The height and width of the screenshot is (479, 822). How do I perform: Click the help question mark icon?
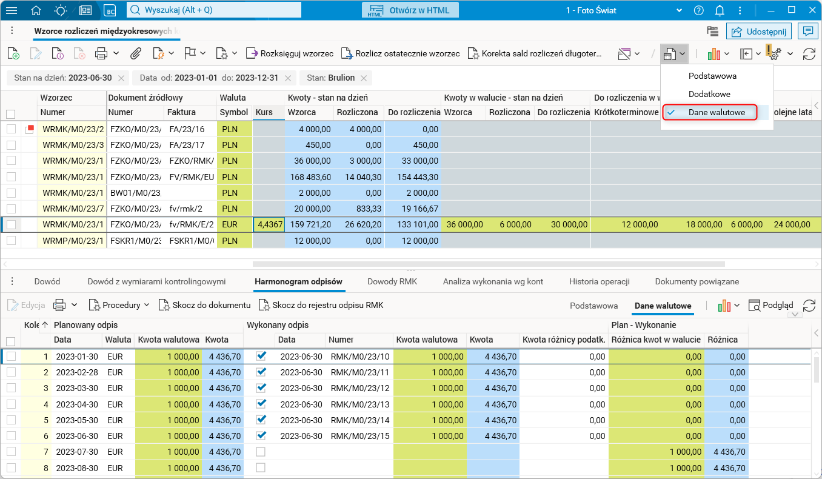[699, 10]
